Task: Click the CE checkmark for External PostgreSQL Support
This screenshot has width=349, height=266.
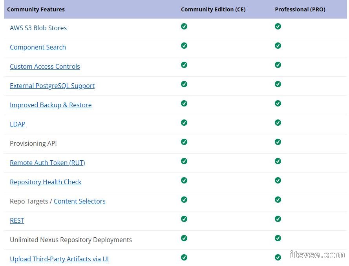Action: (x=184, y=84)
